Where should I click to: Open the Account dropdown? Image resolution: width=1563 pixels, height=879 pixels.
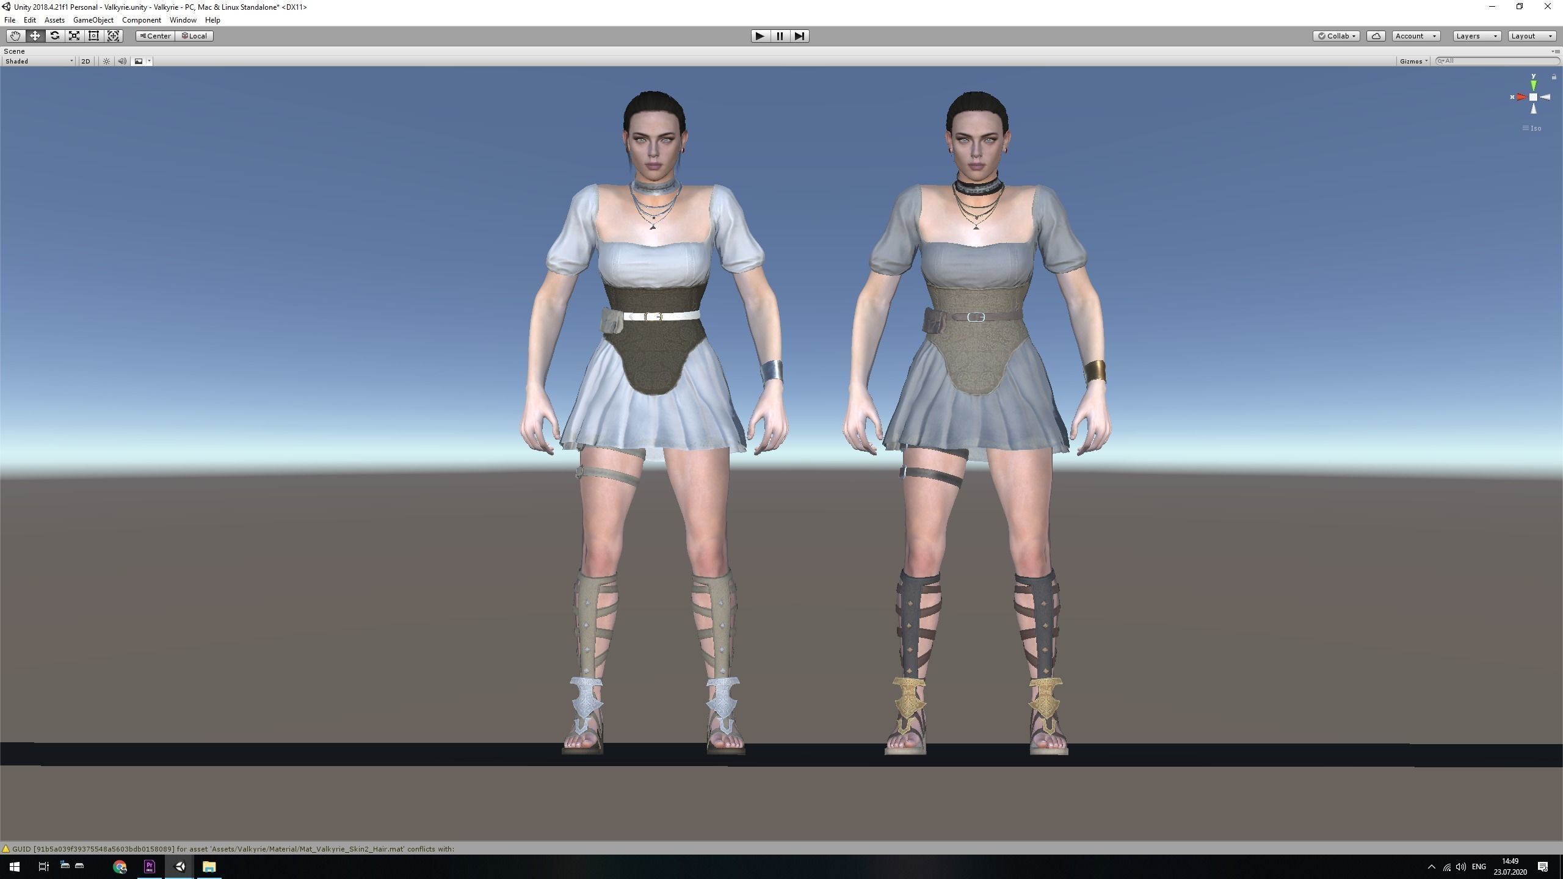(1416, 36)
